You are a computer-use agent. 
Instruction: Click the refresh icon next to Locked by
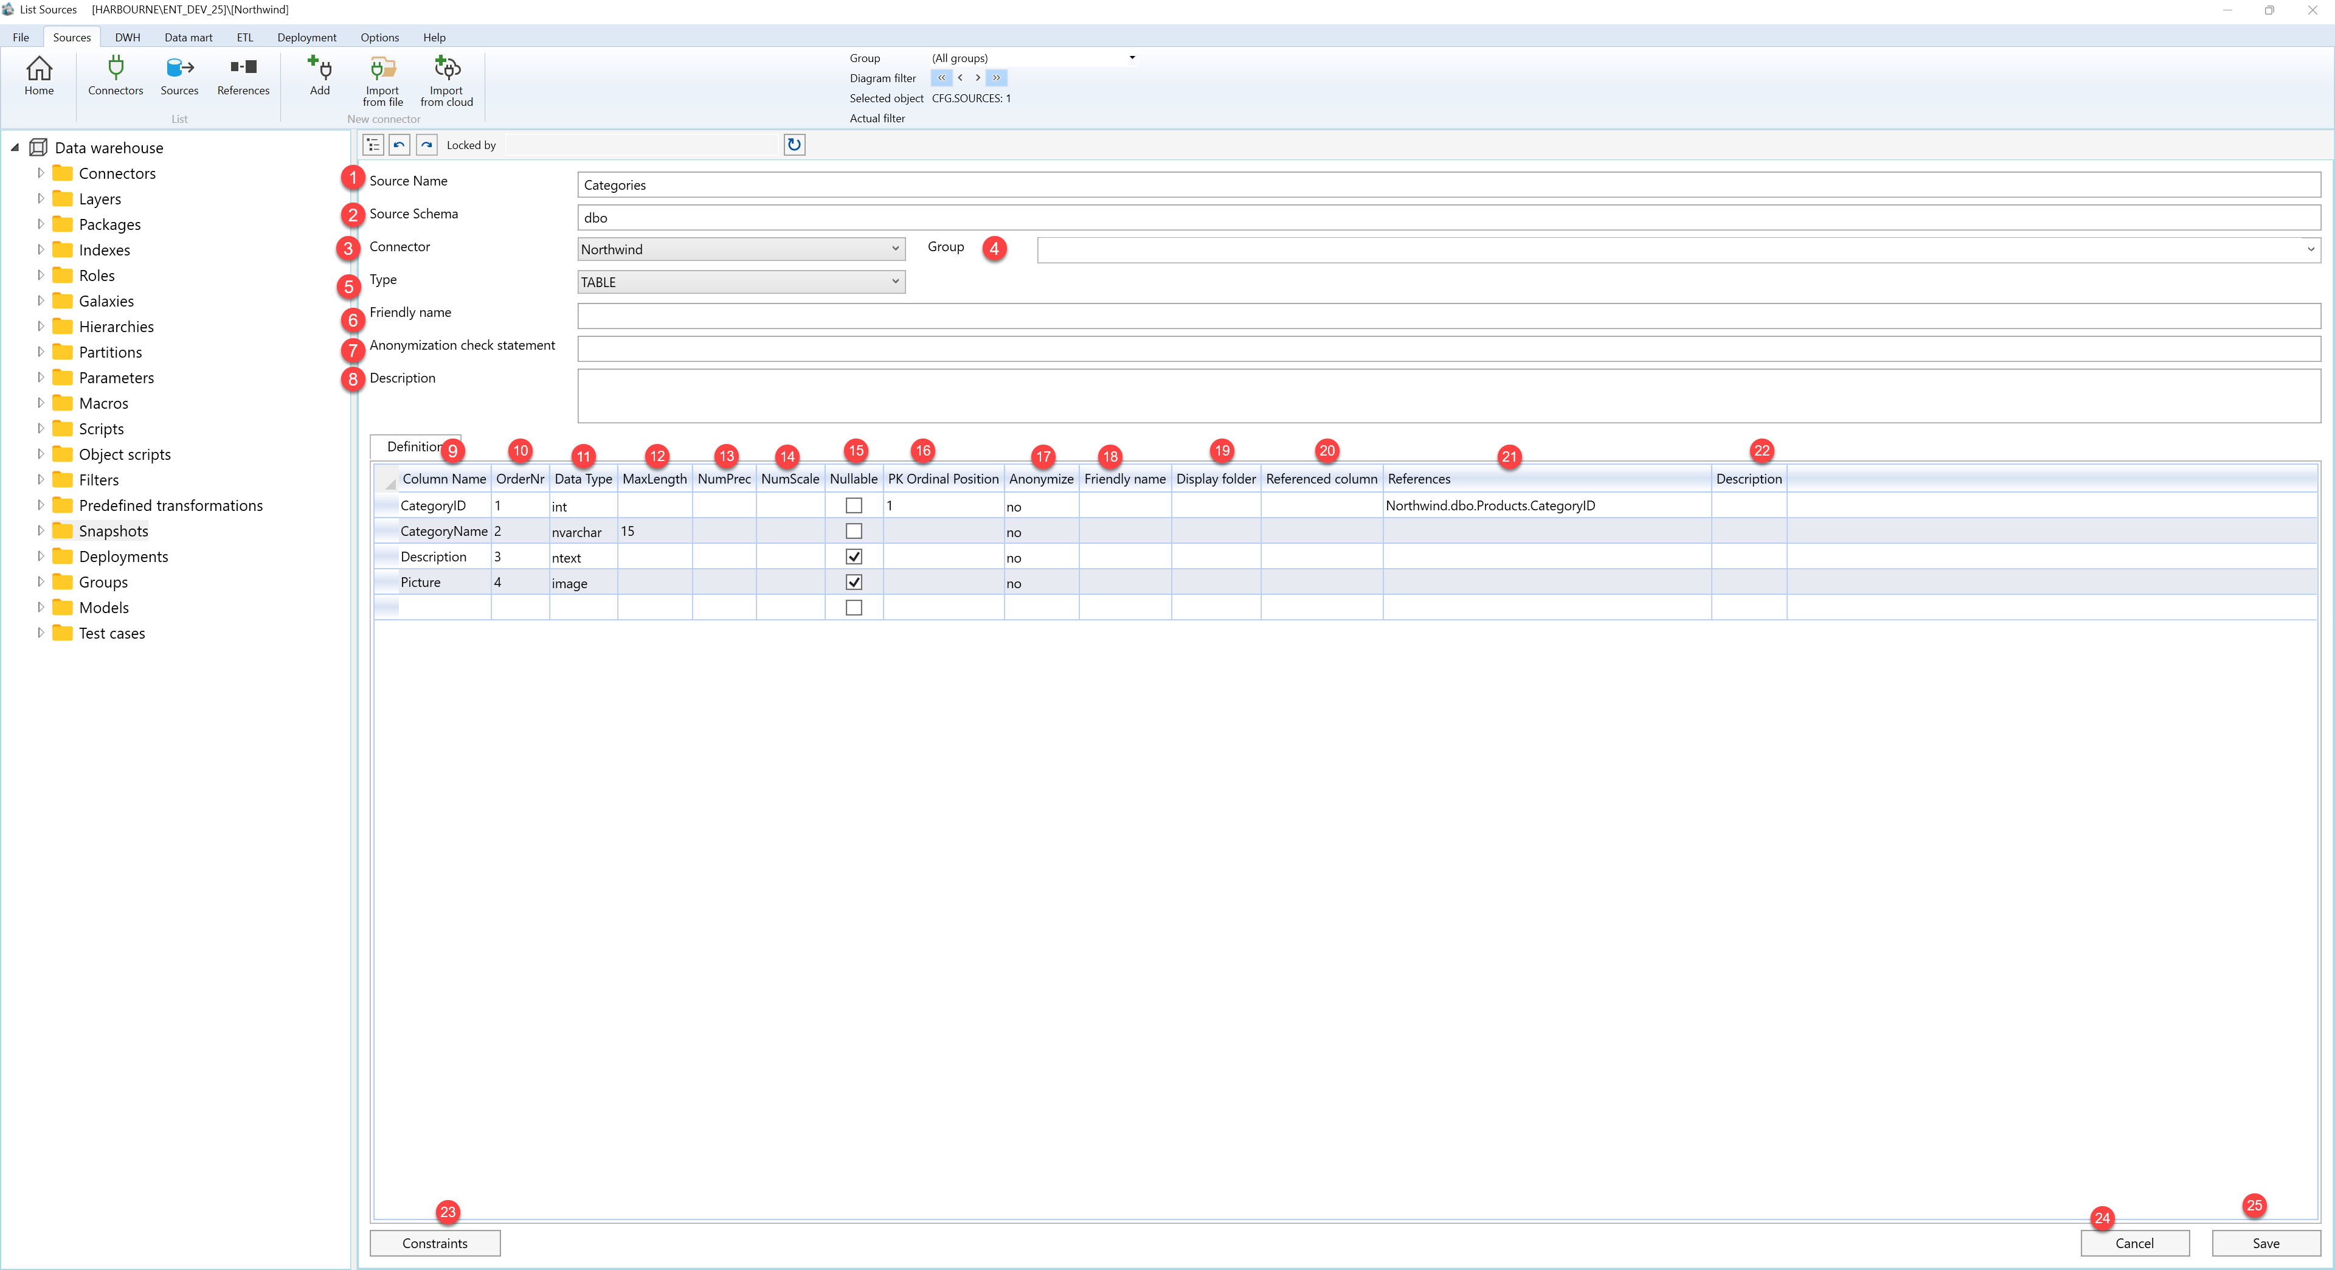tap(794, 145)
